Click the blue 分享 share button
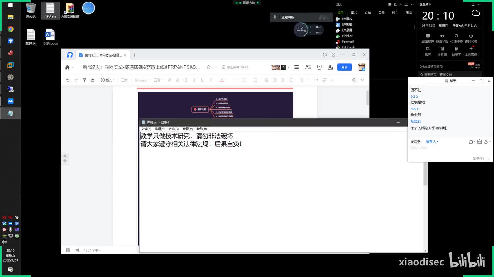This screenshot has width=494, height=277. [x=344, y=67]
